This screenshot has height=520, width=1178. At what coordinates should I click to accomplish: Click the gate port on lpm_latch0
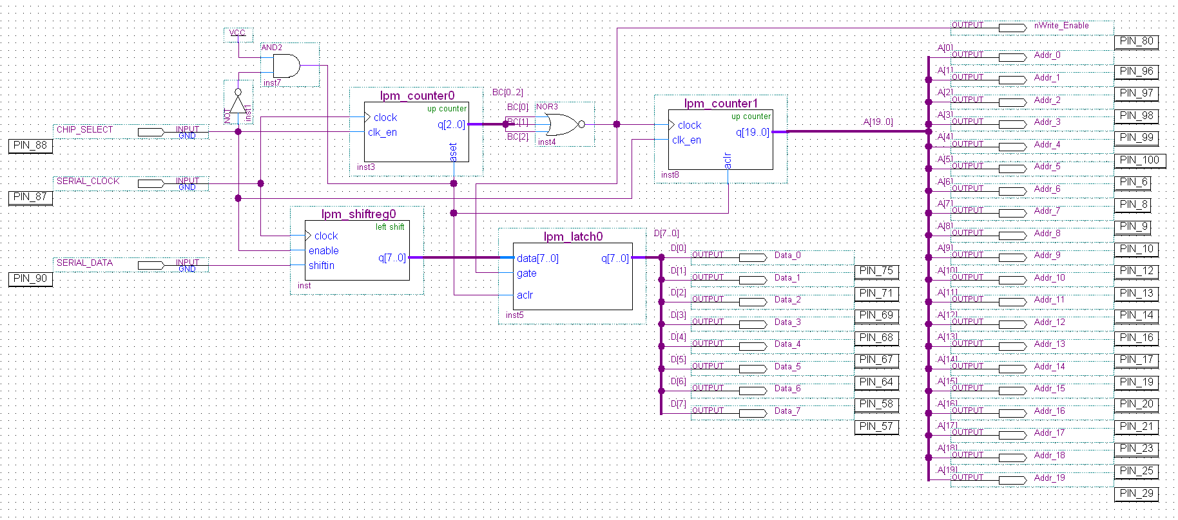526,274
